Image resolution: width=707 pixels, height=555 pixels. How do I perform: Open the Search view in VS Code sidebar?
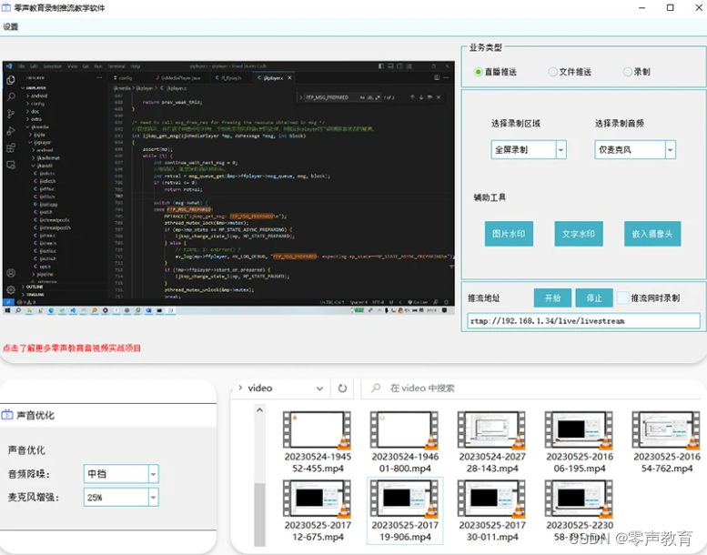[11, 96]
